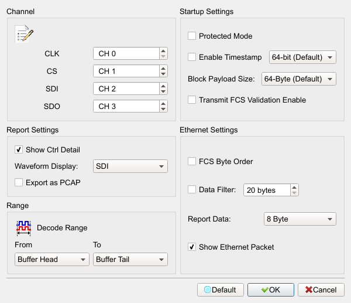Click the Decode Range label
351x303 pixels.
[62, 228]
